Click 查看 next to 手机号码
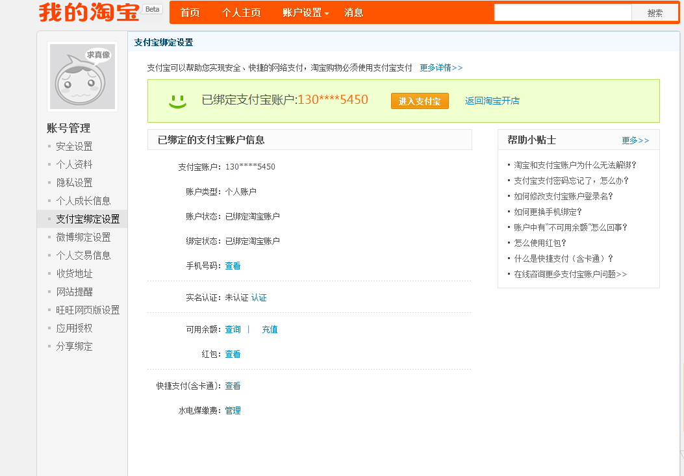This screenshot has height=476, width=684. click(233, 266)
